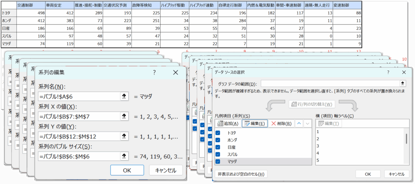Click the スバル row label in the table
The image size is (415, 184).
click(8, 36)
